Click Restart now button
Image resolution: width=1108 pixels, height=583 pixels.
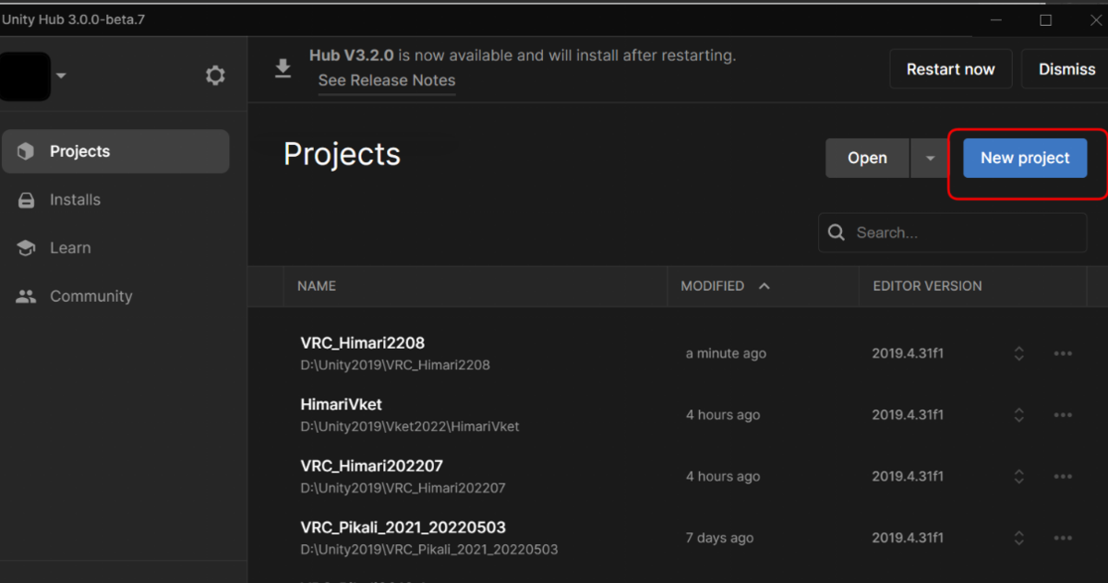tap(951, 69)
